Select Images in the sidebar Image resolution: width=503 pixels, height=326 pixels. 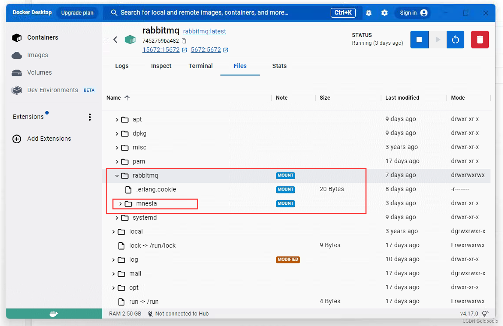[37, 55]
